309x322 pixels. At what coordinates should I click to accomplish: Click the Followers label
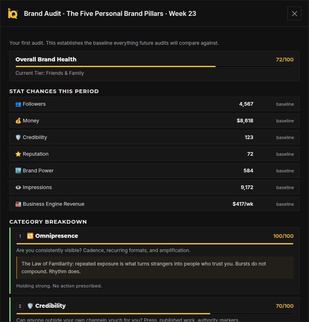coord(34,104)
